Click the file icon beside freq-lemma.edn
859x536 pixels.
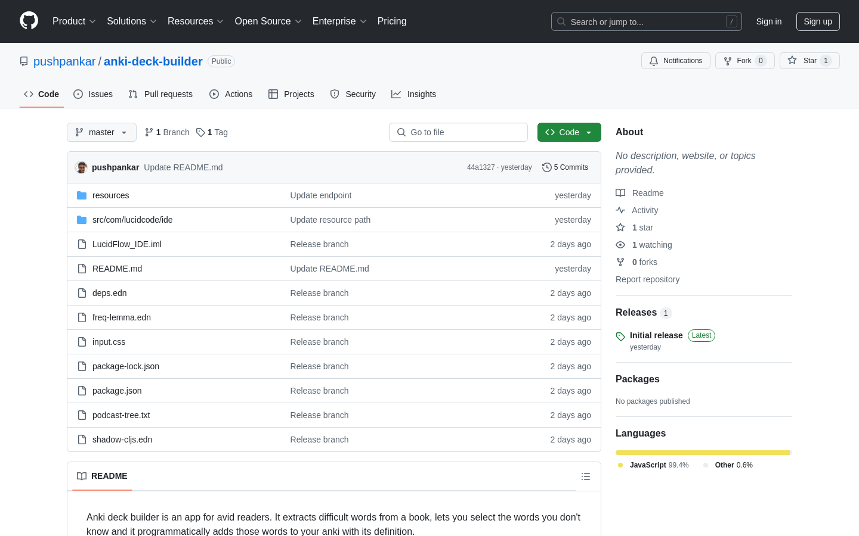point(82,317)
